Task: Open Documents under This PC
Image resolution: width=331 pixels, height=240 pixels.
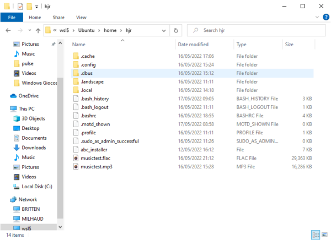Action: coord(34,138)
